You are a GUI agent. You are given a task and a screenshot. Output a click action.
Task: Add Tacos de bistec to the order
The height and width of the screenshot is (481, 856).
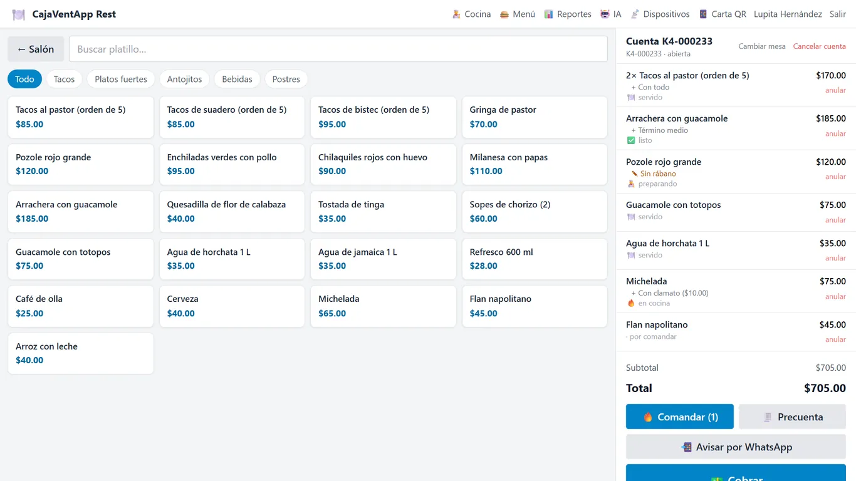pyautogui.click(x=384, y=117)
